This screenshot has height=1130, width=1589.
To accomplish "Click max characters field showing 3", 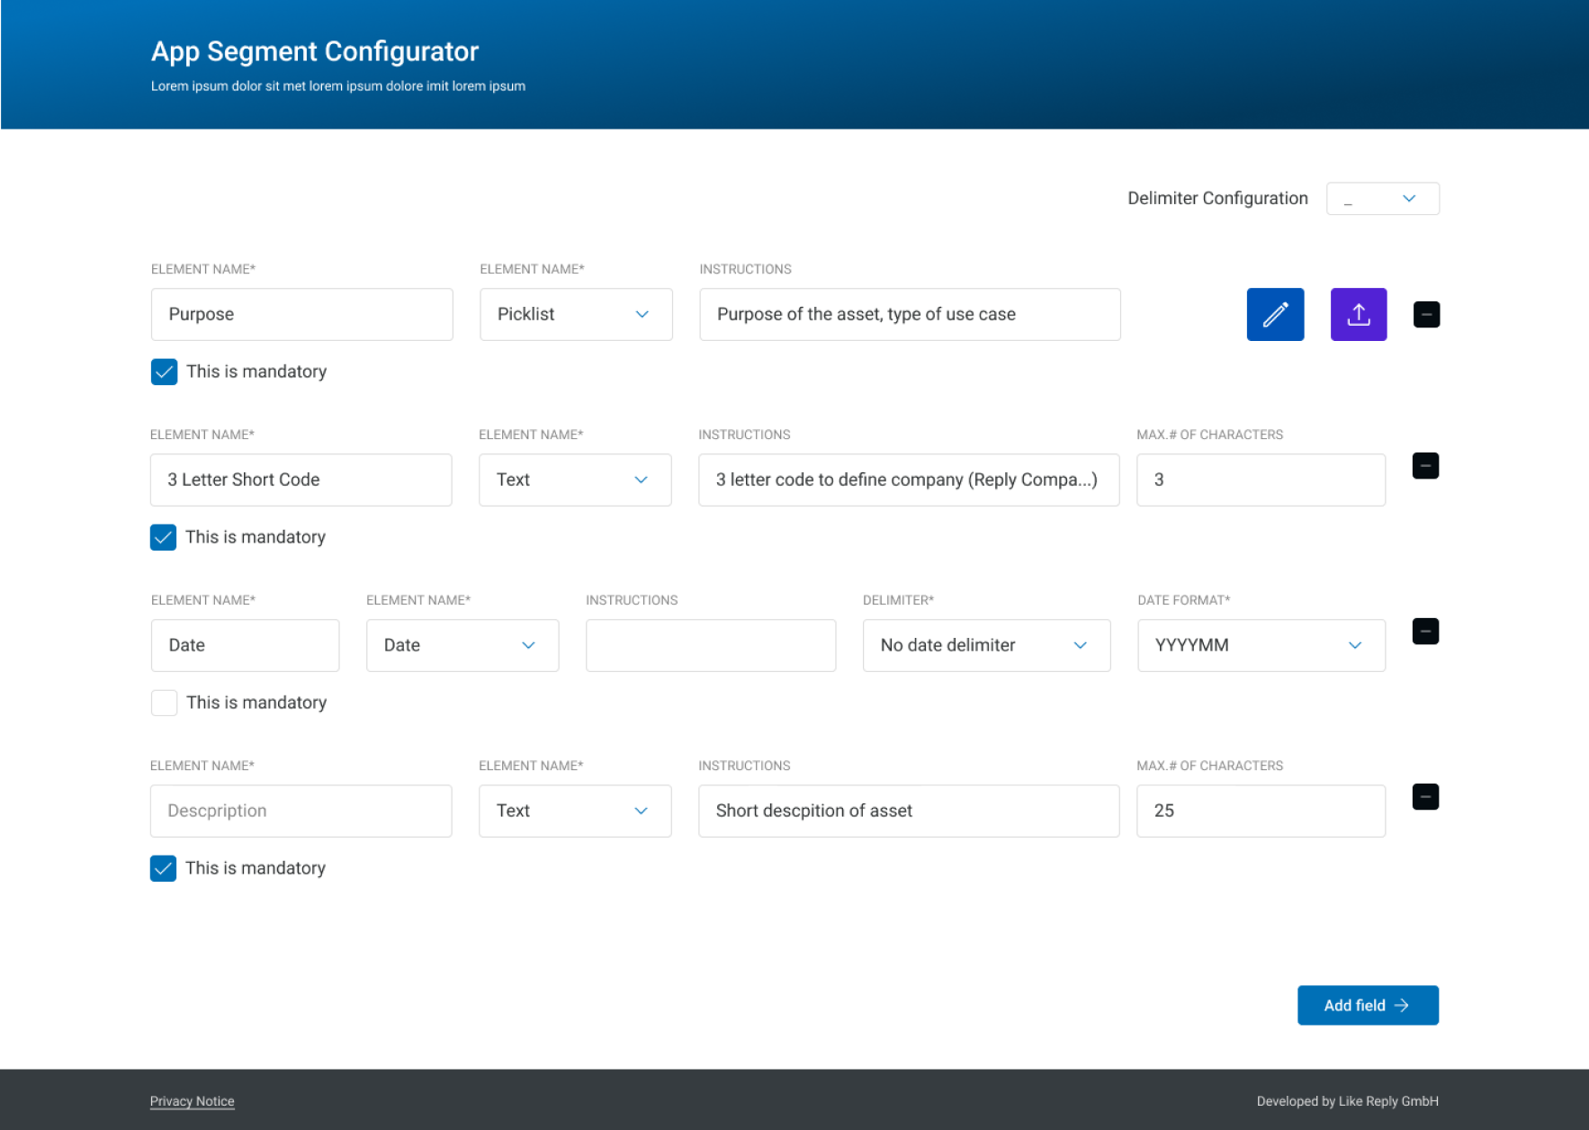I will tap(1261, 480).
